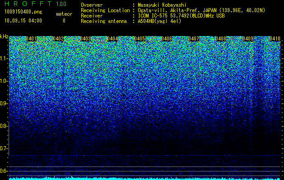Click the 0.9 frequency axis label

(x=4, y=103)
